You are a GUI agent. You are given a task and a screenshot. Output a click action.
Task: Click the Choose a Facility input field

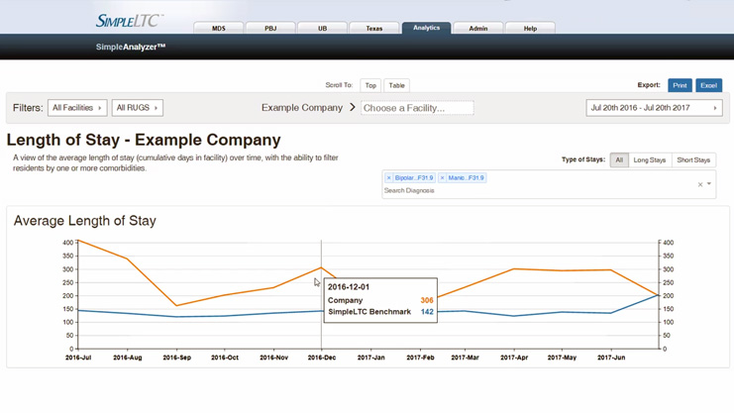click(x=417, y=108)
